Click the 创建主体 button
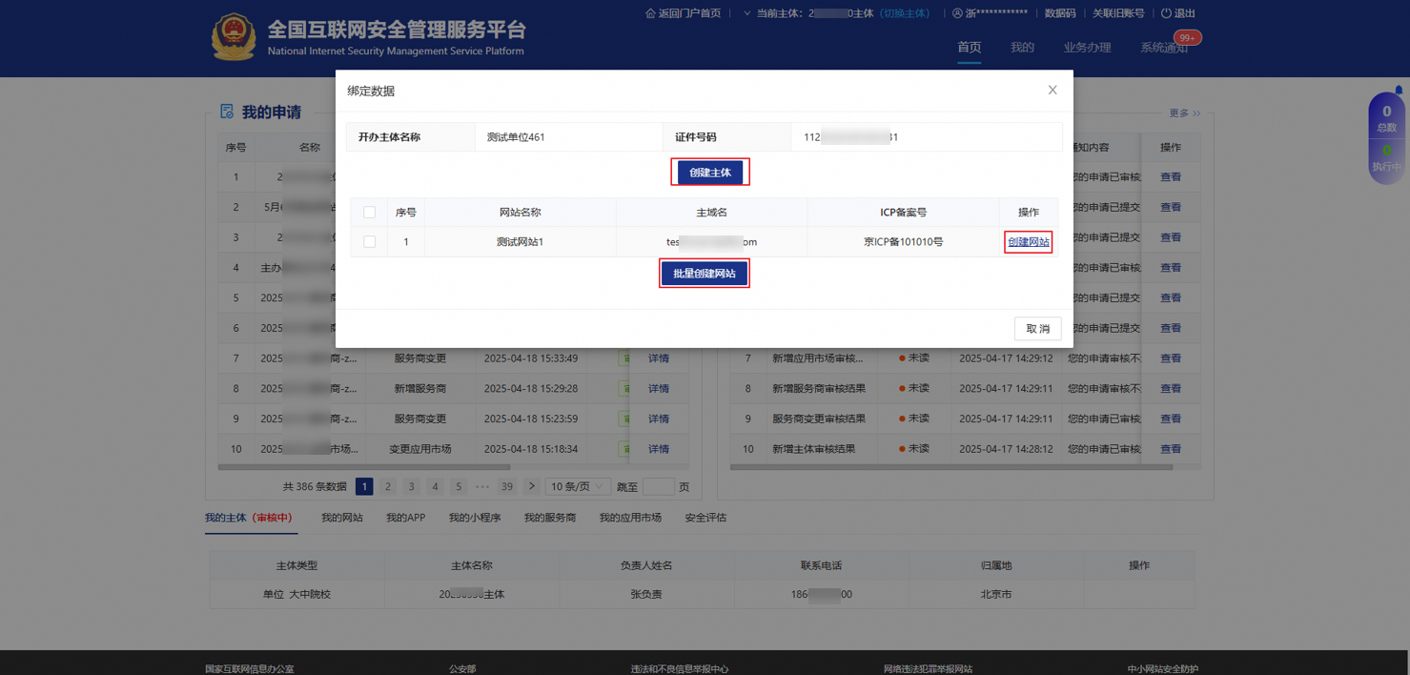 709,173
